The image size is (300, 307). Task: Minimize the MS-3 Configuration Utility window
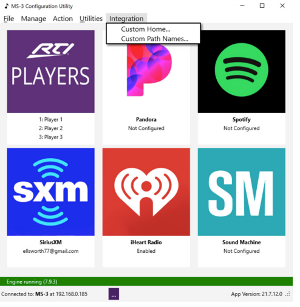242,6
